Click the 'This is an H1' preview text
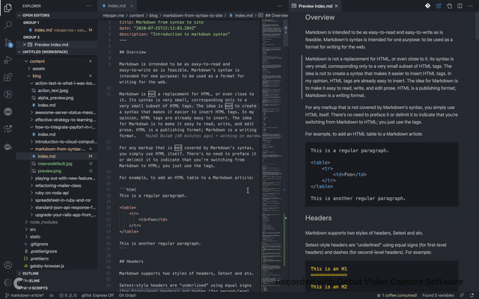Screen dimensions: 479x299 [329, 269]
